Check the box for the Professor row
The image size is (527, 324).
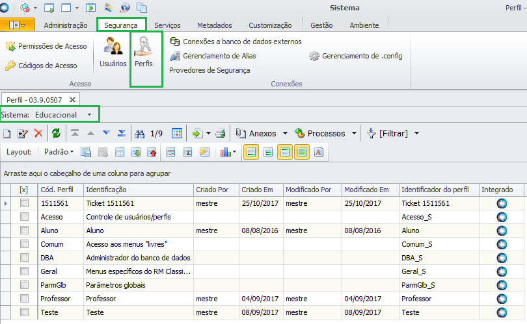tap(24, 299)
